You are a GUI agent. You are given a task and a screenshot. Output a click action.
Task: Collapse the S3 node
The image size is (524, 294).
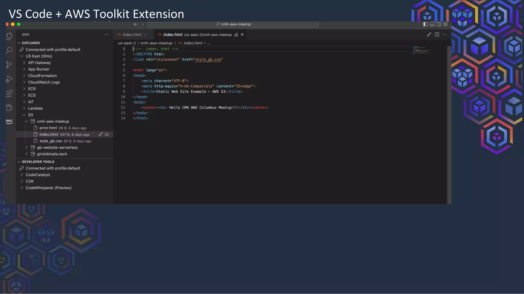24,115
